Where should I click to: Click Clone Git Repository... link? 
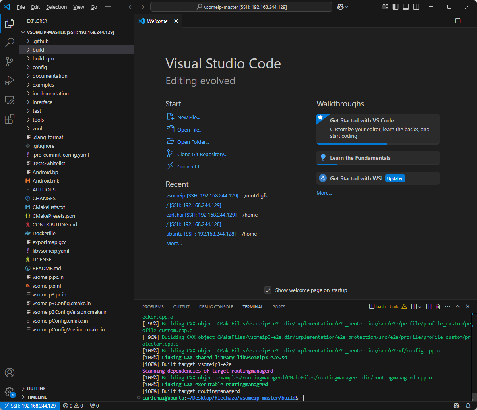[x=202, y=154]
